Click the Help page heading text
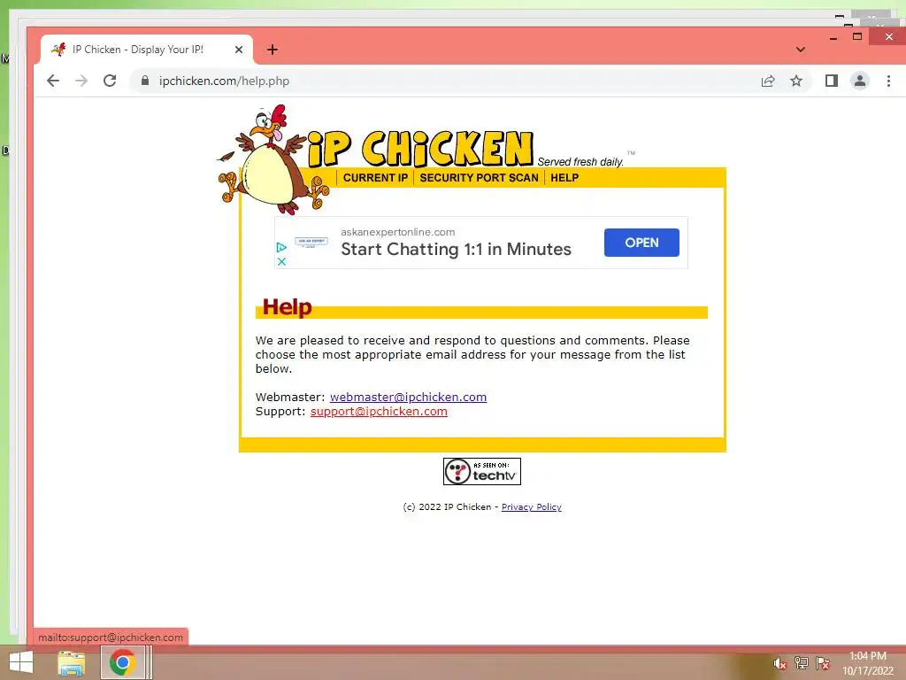The width and height of the screenshot is (906, 680). (x=288, y=307)
